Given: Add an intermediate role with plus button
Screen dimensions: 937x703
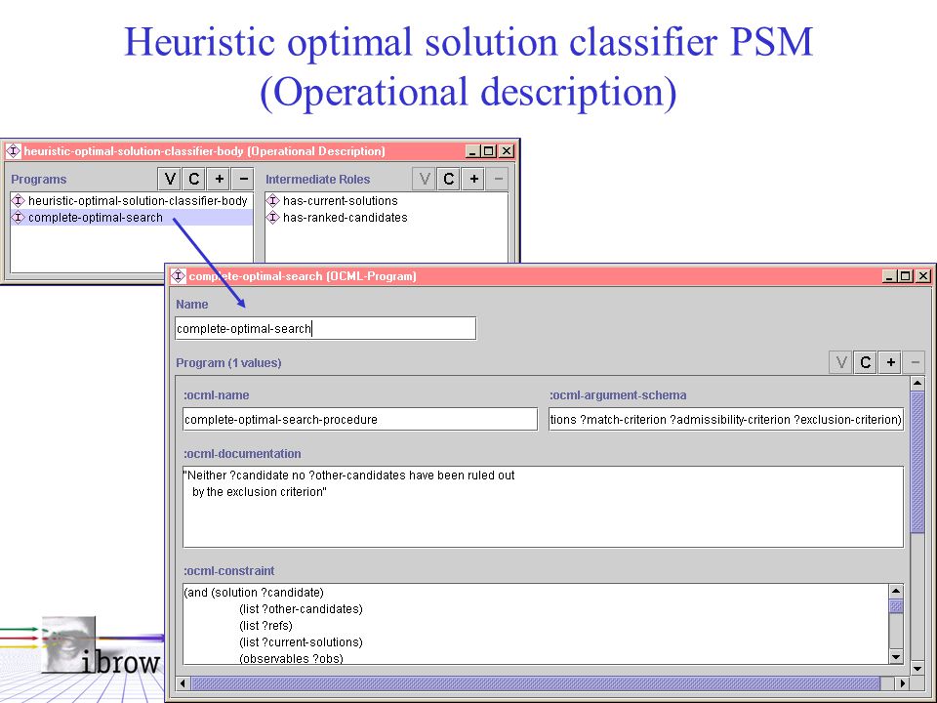Looking at the screenshot, I should click(474, 179).
